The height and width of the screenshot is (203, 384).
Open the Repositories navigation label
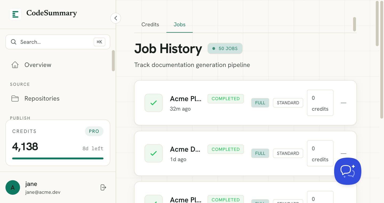[42, 98]
